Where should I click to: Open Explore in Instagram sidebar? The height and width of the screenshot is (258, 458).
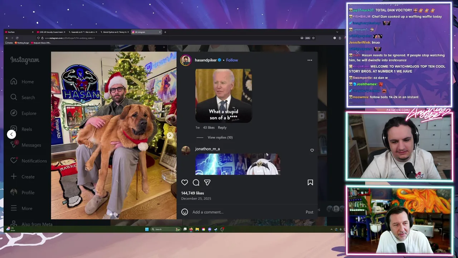click(x=23, y=113)
